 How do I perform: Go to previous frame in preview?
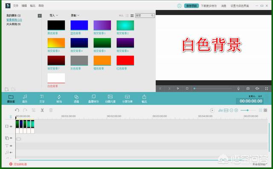(x=160, y=88)
